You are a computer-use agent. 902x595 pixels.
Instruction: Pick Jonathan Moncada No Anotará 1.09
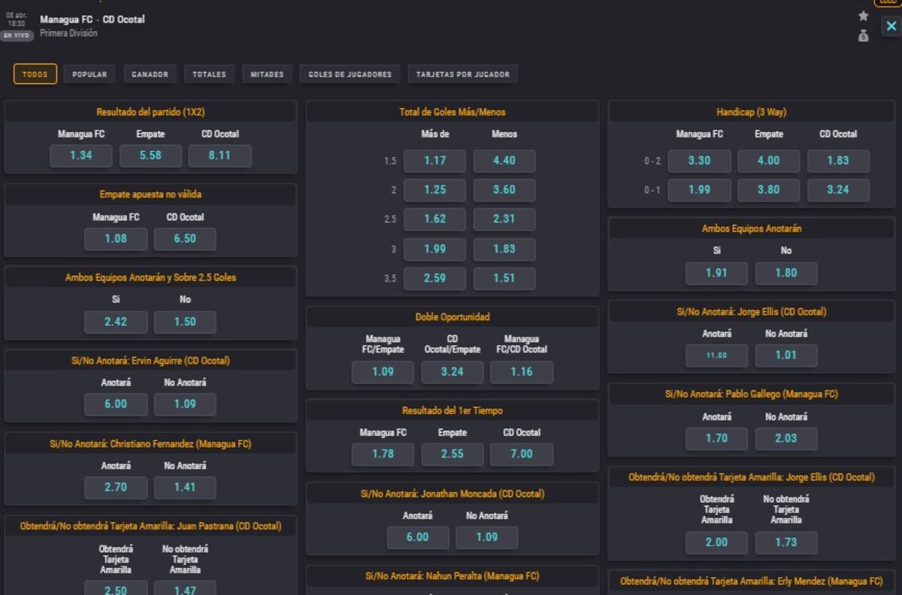(x=487, y=538)
